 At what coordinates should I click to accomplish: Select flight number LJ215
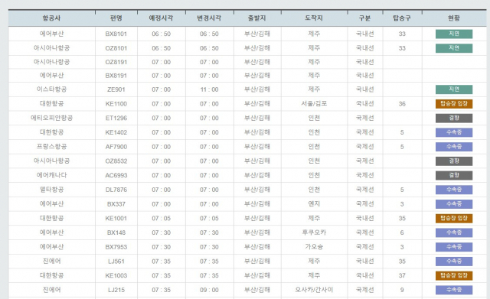[116, 290]
